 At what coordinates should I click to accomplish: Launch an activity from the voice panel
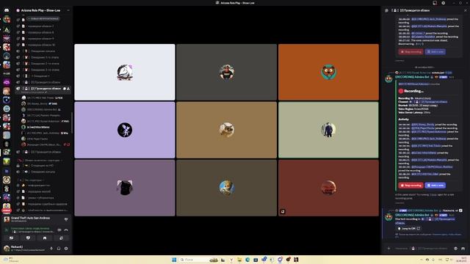point(45,238)
